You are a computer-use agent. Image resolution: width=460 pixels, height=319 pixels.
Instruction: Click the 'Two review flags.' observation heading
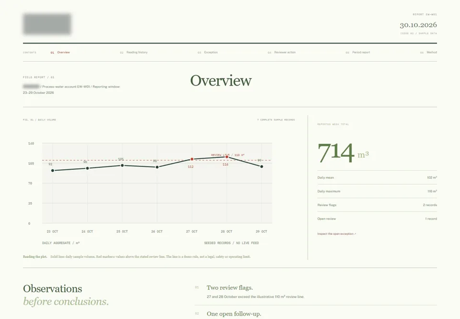[230, 287]
